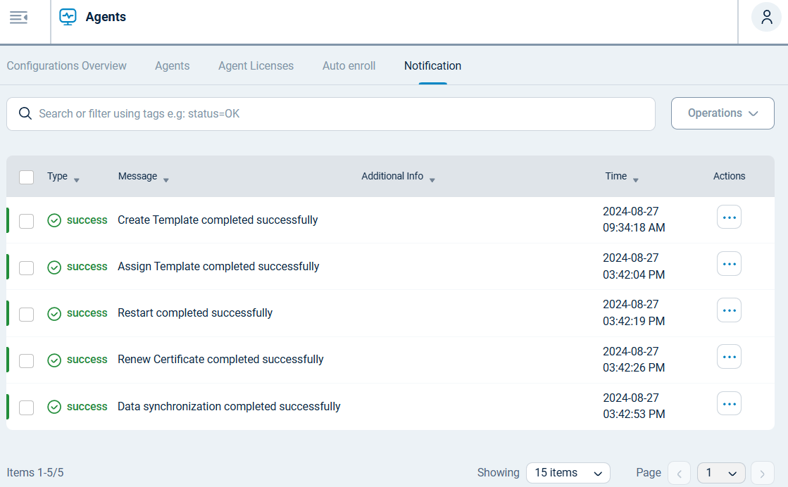The height and width of the screenshot is (487, 788).
Task: Open the Operations dropdown
Action: 723,113
